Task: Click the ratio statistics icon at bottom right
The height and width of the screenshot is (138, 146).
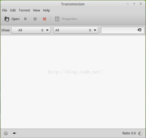Action: point(140,133)
